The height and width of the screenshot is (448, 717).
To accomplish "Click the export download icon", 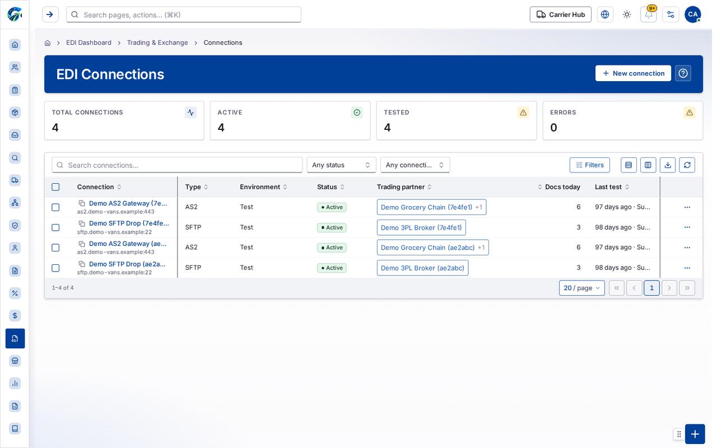I will 668,165.
